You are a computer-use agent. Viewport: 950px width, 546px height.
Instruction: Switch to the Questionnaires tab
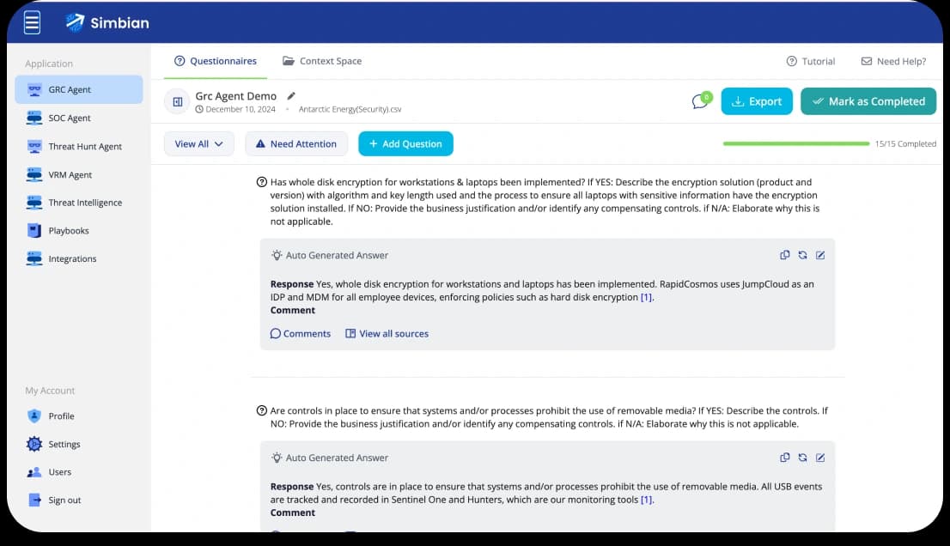(x=216, y=61)
